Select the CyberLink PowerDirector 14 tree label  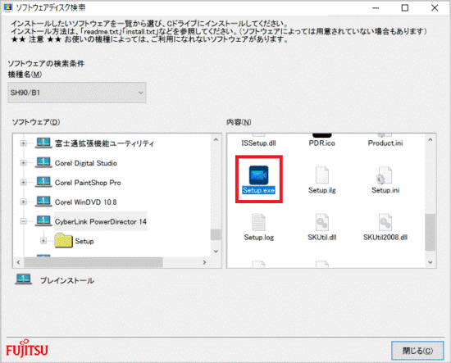pos(101,221)
